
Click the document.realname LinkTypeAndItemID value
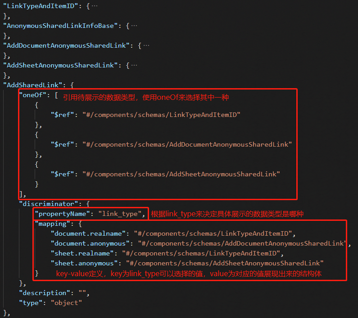[213, 233]
